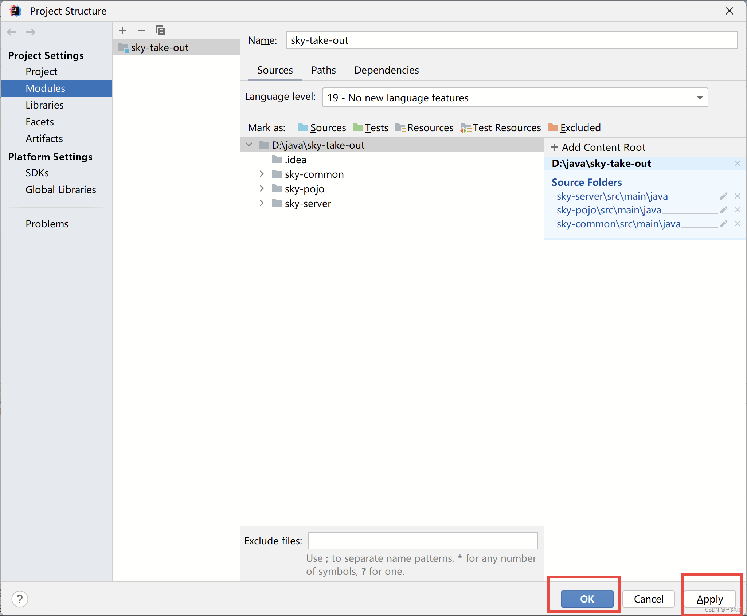747x616 pixels.
Task: Copy the sky-take-out module via copy icon
Action: coord(160,30)
